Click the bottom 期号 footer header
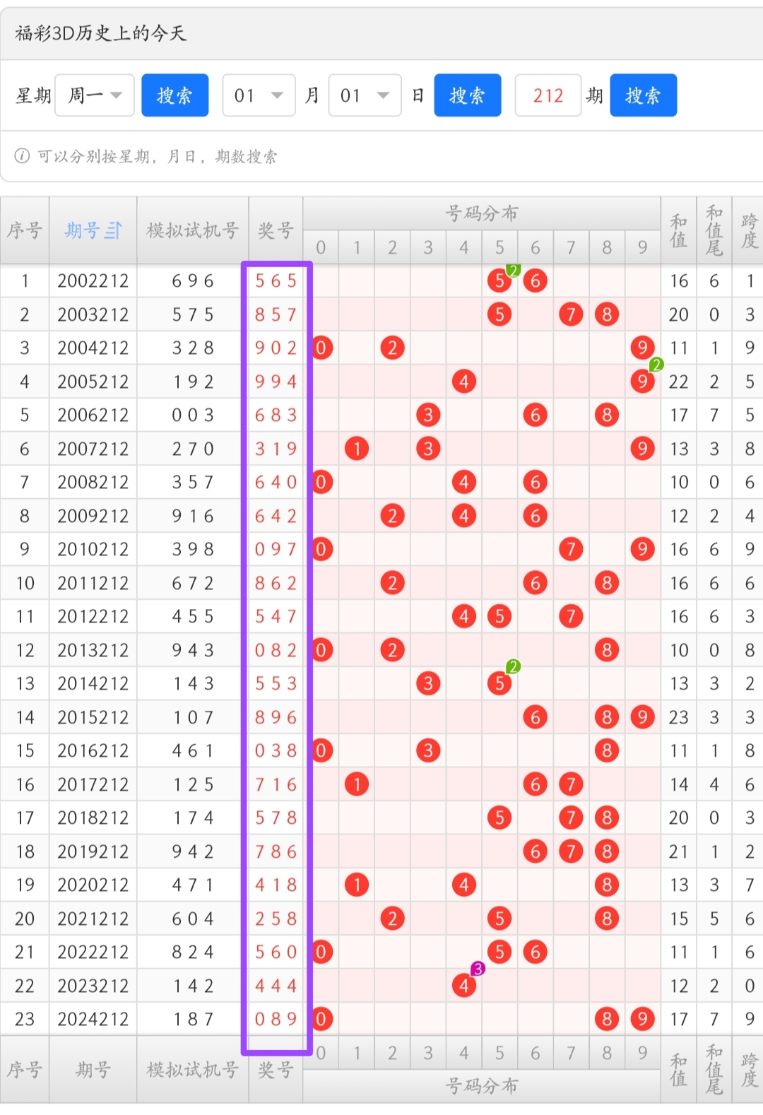This screenshot has width=763, height=1115. point(93,1070)
